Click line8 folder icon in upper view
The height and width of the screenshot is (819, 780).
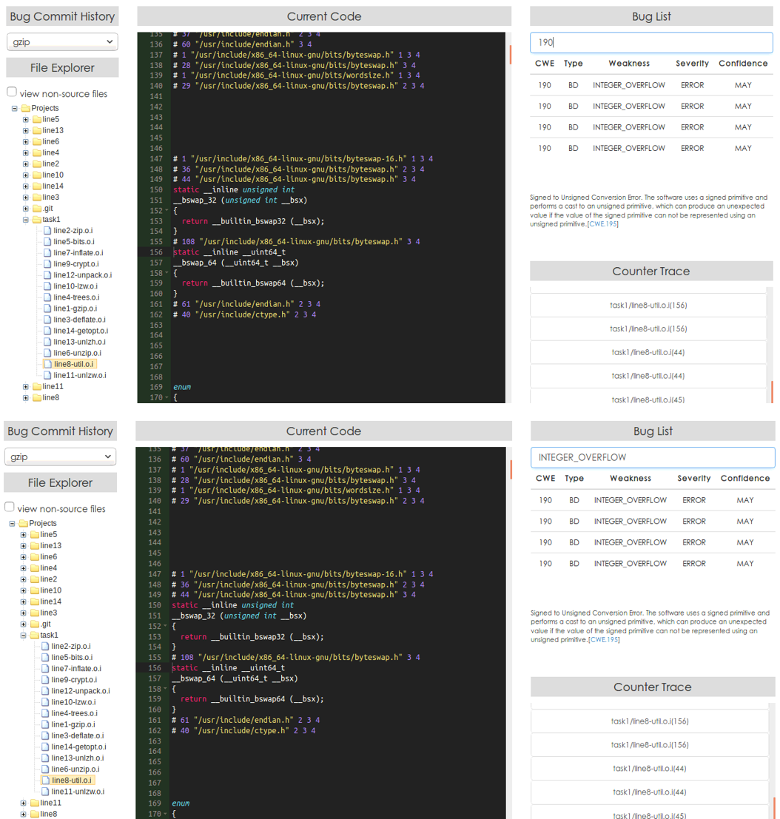pos(37,398)
